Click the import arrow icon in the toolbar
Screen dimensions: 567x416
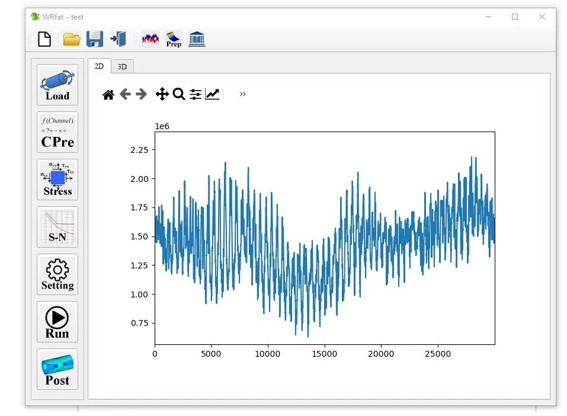point(118,39)
